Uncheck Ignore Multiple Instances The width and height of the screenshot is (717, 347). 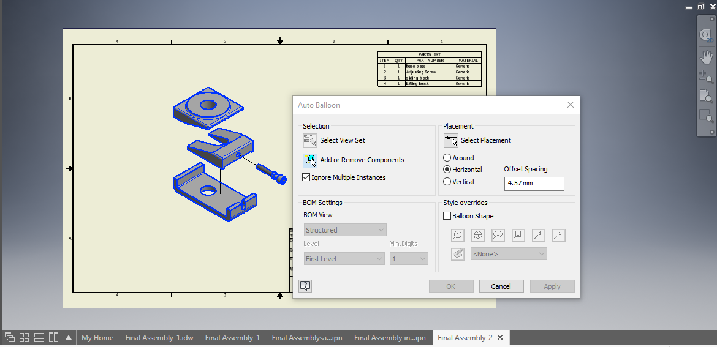306,177
